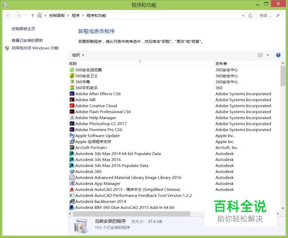Click the 360手机助手 program icon
Viewport: 288px width, 238px height.
click(72, 88)
